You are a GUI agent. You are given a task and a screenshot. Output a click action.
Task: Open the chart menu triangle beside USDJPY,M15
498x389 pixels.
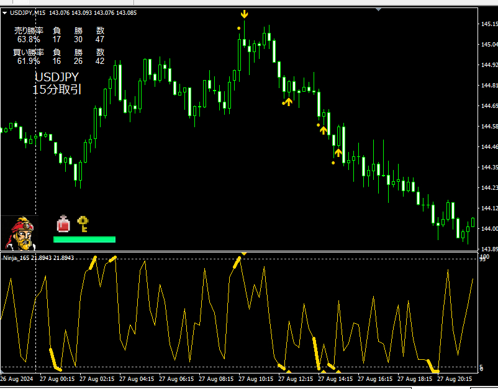(x=4, y=13)
